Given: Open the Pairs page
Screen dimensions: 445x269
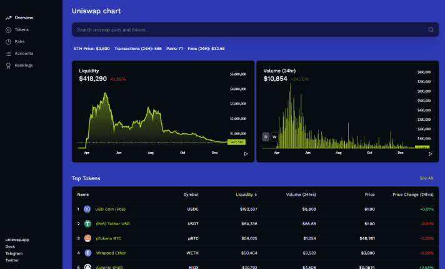Looking at the screenshot, I should [19, 41].
